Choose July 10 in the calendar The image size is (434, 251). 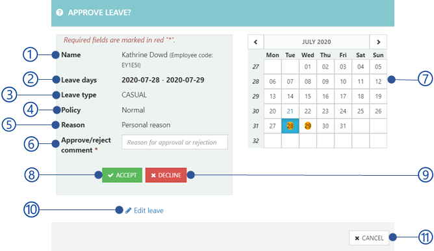point(343,82)
